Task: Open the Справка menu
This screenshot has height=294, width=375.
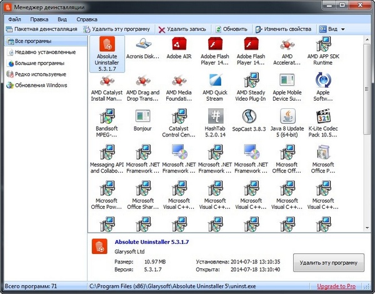Action: tap(87, 19)
